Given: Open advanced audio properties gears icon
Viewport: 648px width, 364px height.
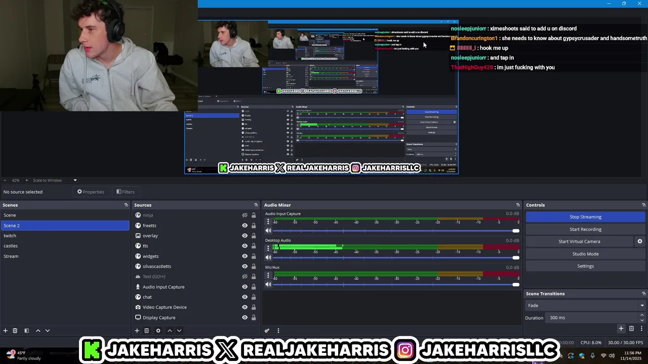Looking at the screenshot, I should [x=267, y=331].
